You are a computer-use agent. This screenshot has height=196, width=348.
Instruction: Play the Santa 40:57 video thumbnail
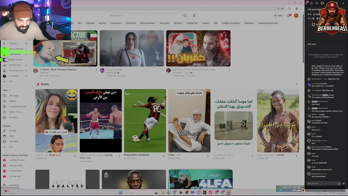(198, 48)
